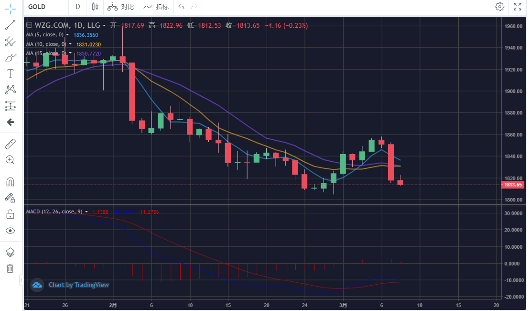Viewport: 529px width, 311px height.
Task: Select the text annotation tool
Action: (10, 74)
